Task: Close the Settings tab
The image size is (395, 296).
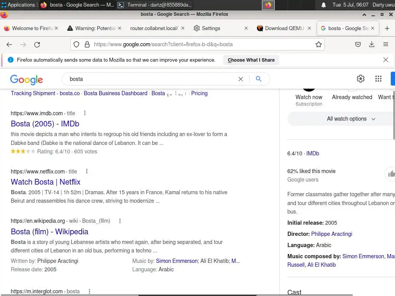Action: (x=246, y=28)
